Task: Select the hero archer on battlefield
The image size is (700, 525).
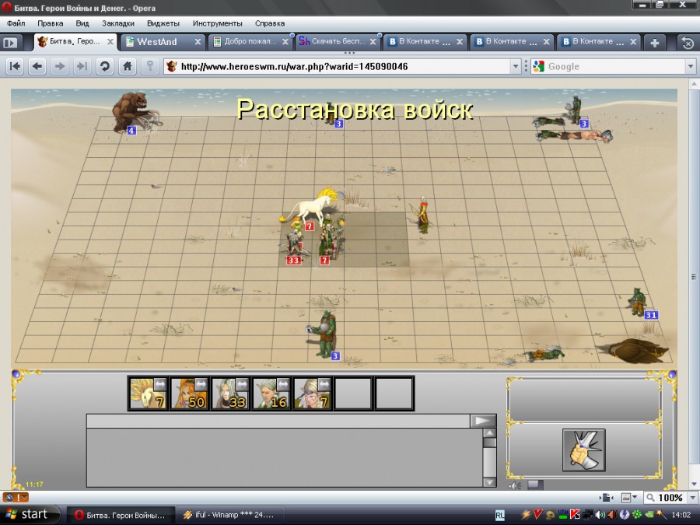Action: pyautogui.click(x=422, y=215)
